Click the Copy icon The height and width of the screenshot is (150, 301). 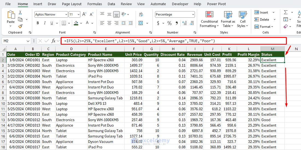[x=20, y=19]
